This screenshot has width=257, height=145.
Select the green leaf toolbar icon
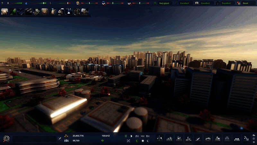pos(13,12)
